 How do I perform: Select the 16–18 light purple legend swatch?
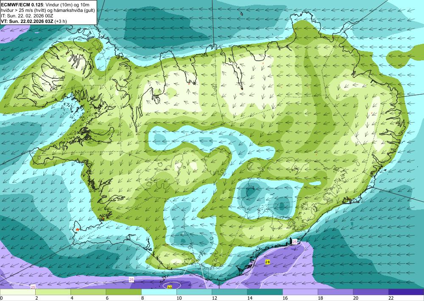(300, 292)
